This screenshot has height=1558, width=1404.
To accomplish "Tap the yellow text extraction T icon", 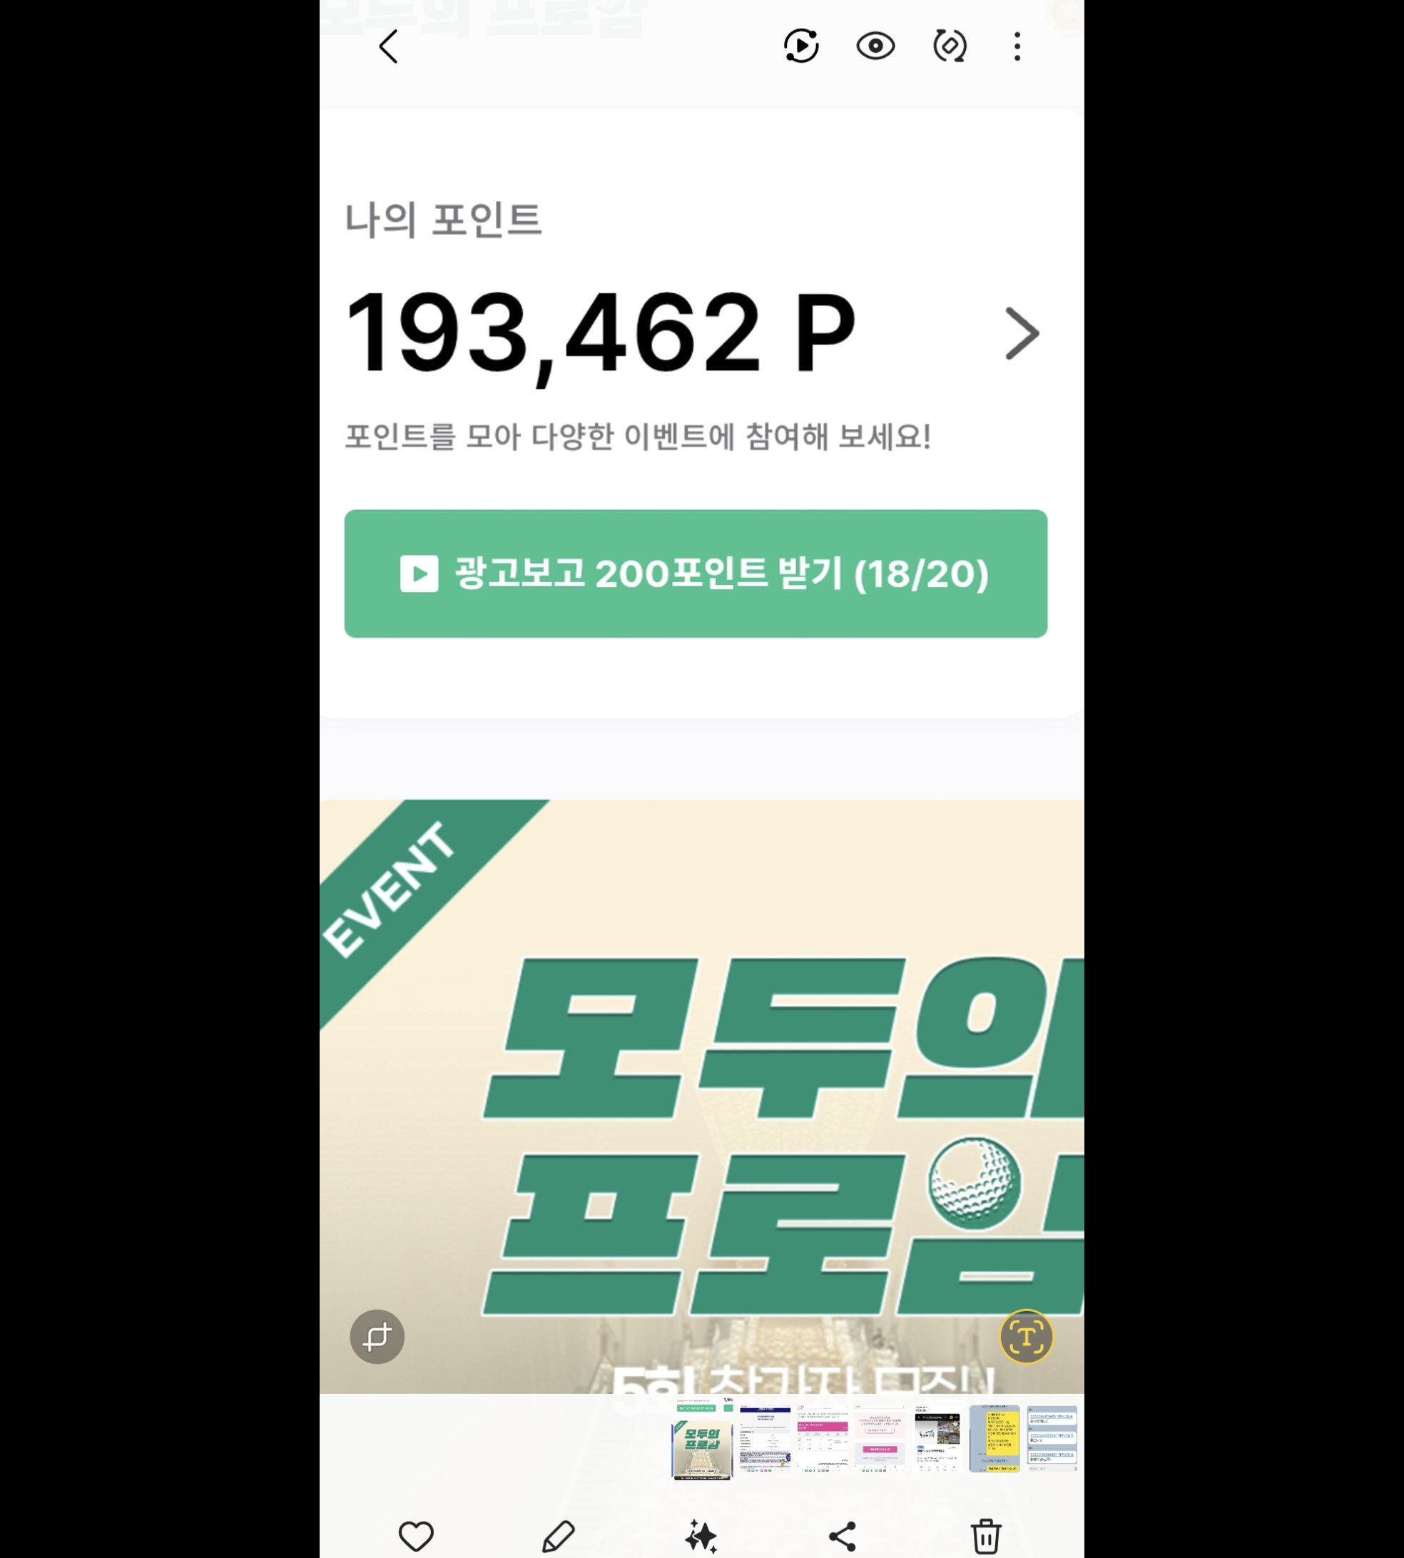I will [1026, 1337].
